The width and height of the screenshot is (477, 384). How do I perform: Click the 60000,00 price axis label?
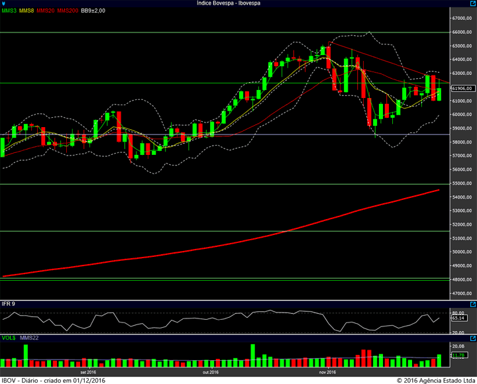(x=462, y=115)
